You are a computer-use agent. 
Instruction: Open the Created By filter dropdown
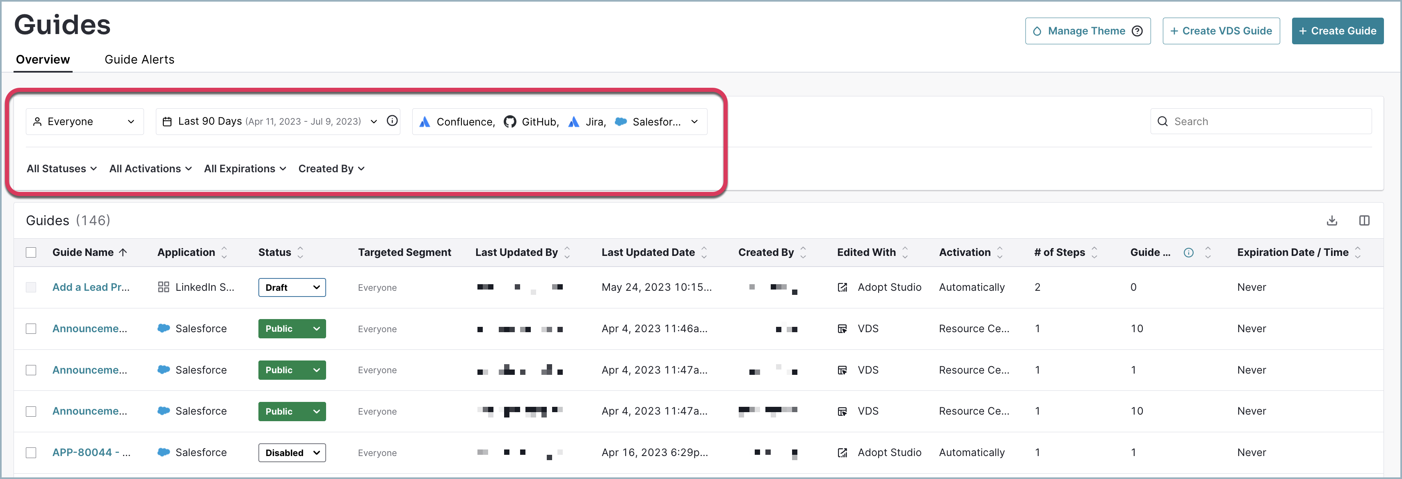click(331, 169)
